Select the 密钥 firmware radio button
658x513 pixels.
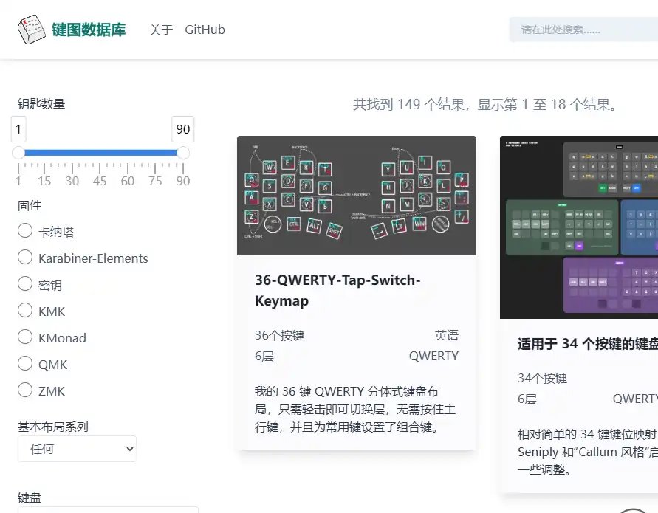click(x=25, y=283)
